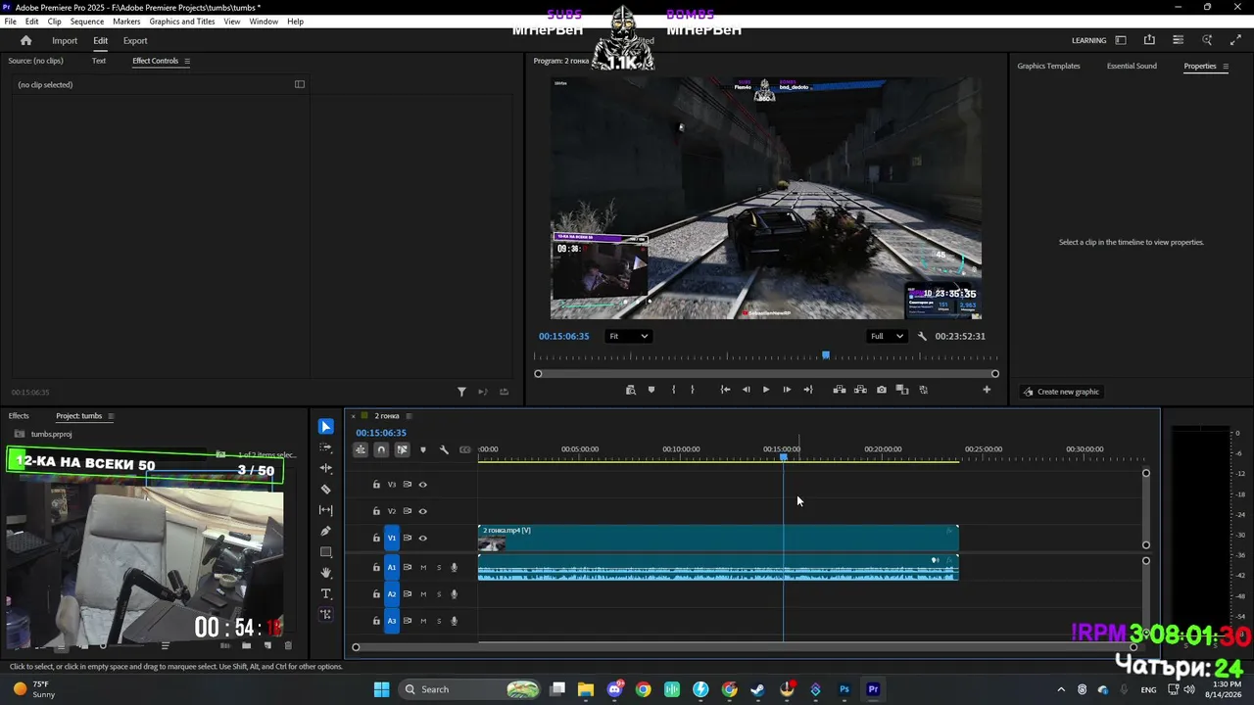
Task: Open the Sequence menu
Action: click(x=87, y=22)
